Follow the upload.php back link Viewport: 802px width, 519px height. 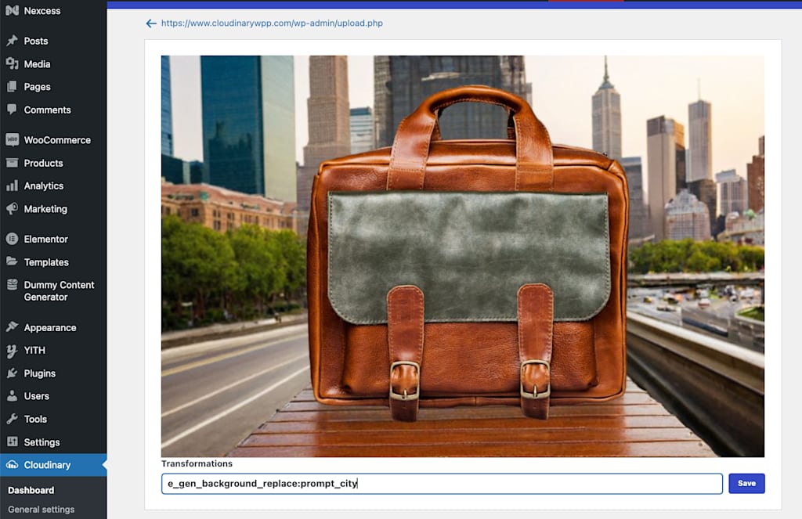[x=272, y=23]
